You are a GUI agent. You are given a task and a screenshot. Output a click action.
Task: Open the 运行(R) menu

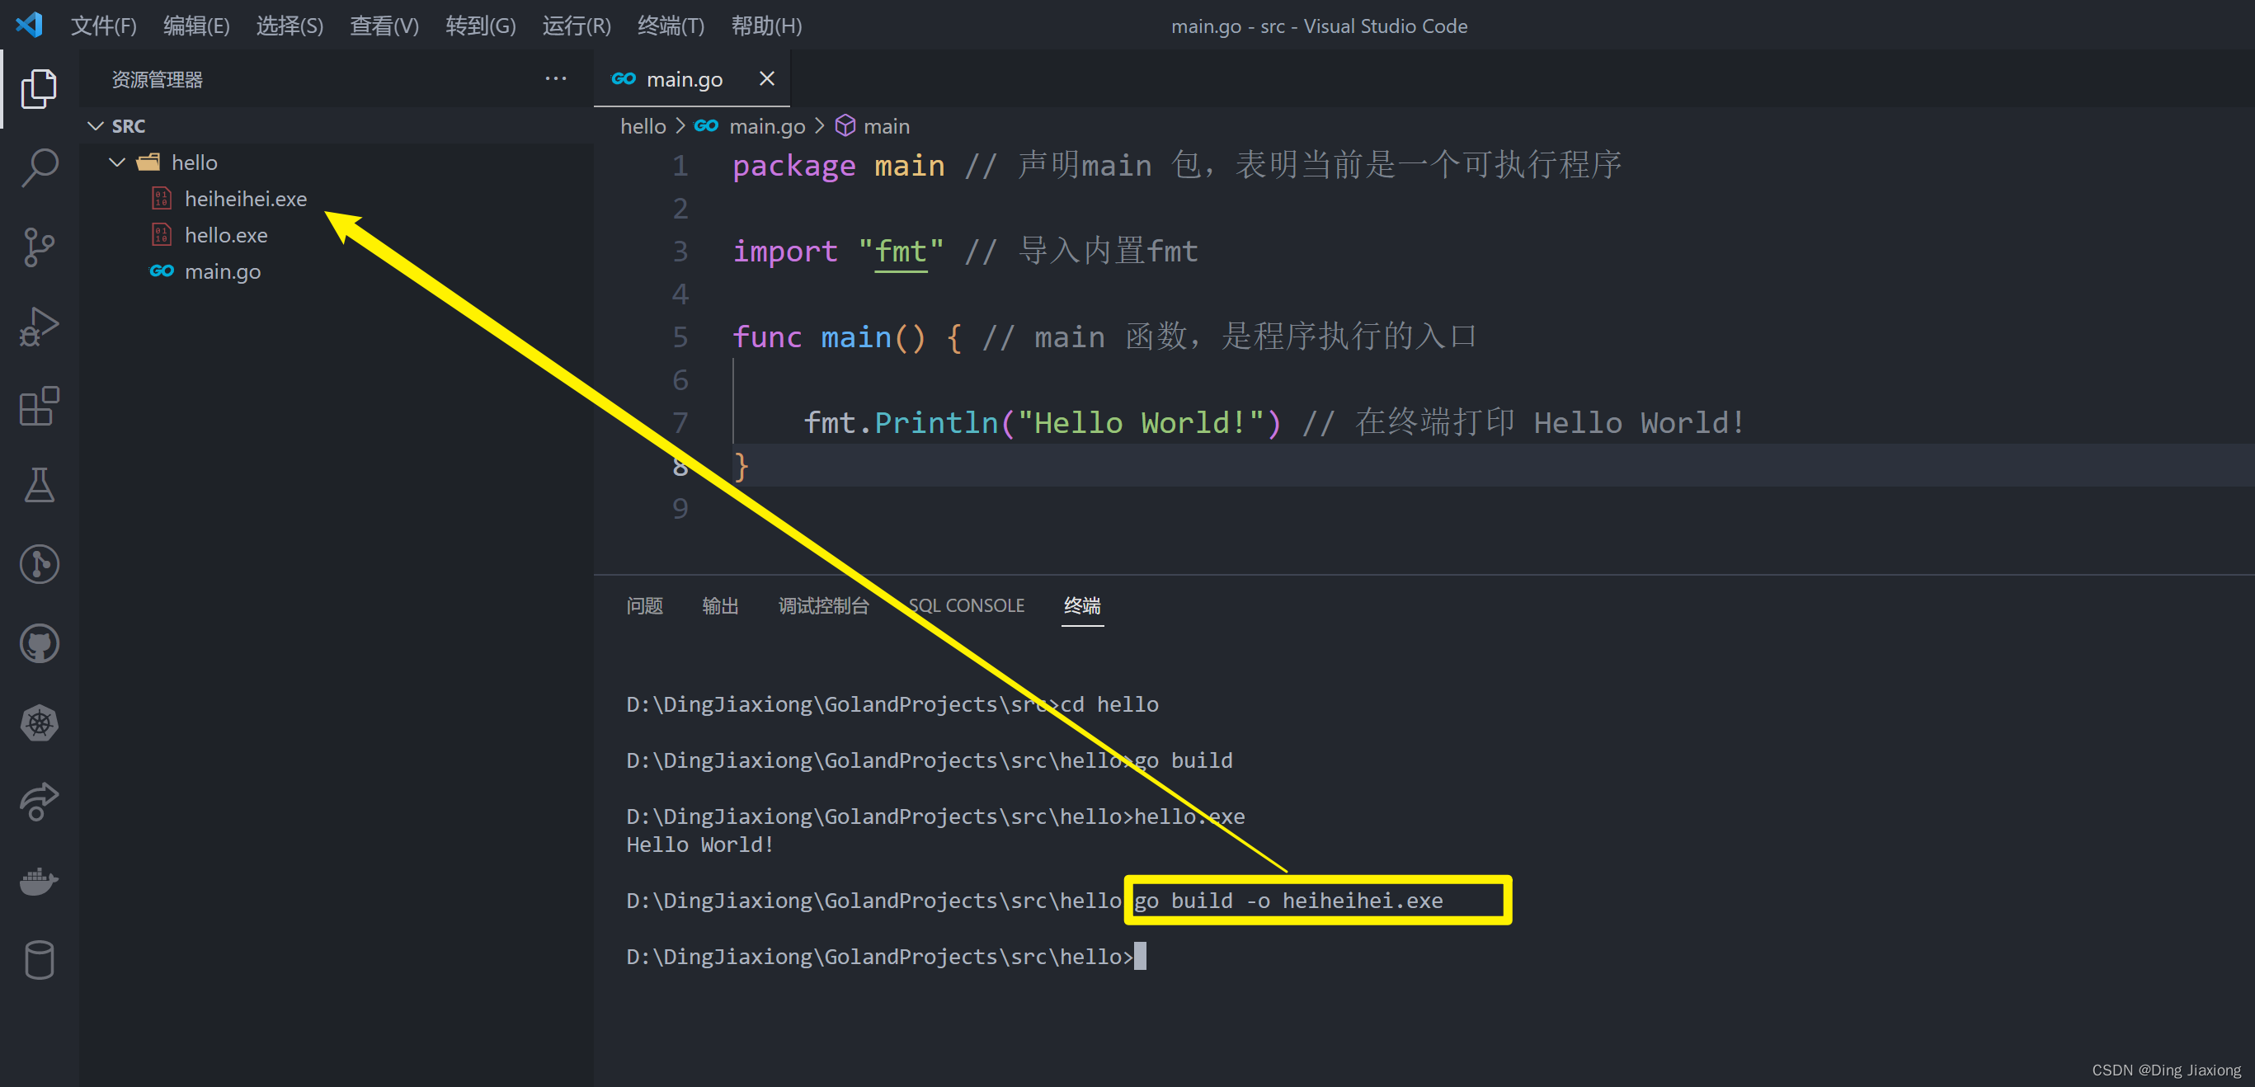click(576, 26)
